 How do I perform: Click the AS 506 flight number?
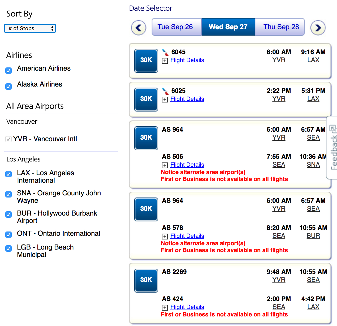172,157
